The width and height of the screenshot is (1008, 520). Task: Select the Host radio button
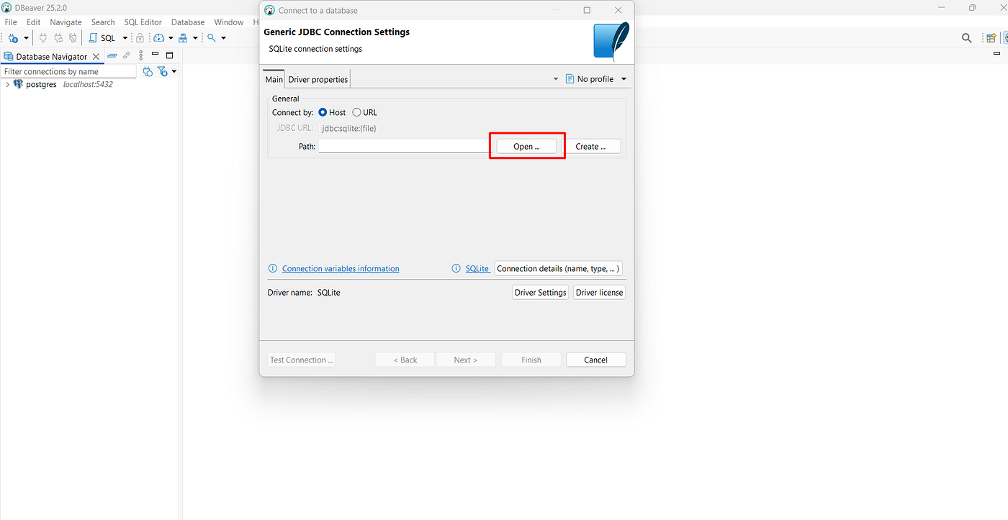(x=332, y=112)
